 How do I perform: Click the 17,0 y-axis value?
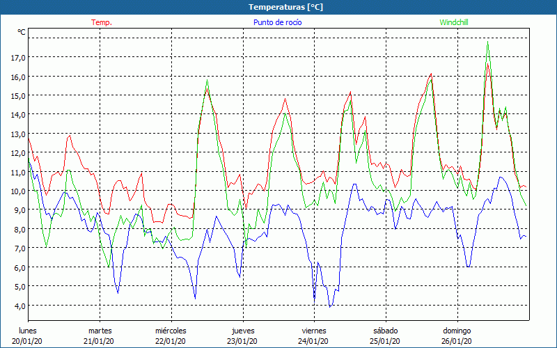click(x=18, y=58)
